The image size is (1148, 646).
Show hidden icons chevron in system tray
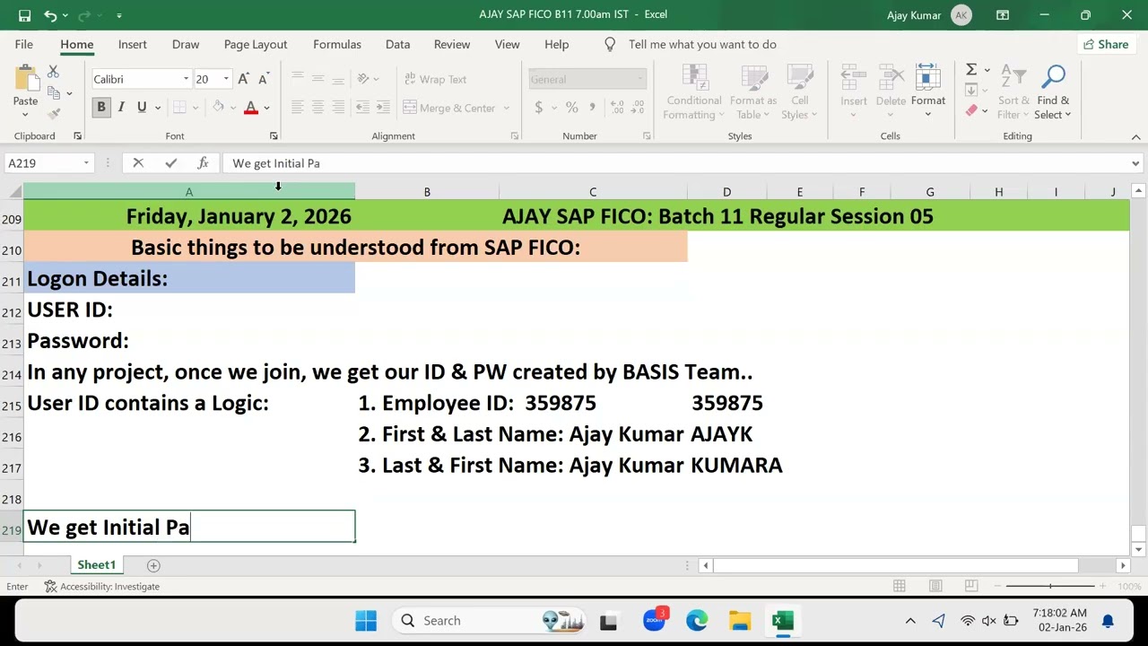tap(910, 621)
